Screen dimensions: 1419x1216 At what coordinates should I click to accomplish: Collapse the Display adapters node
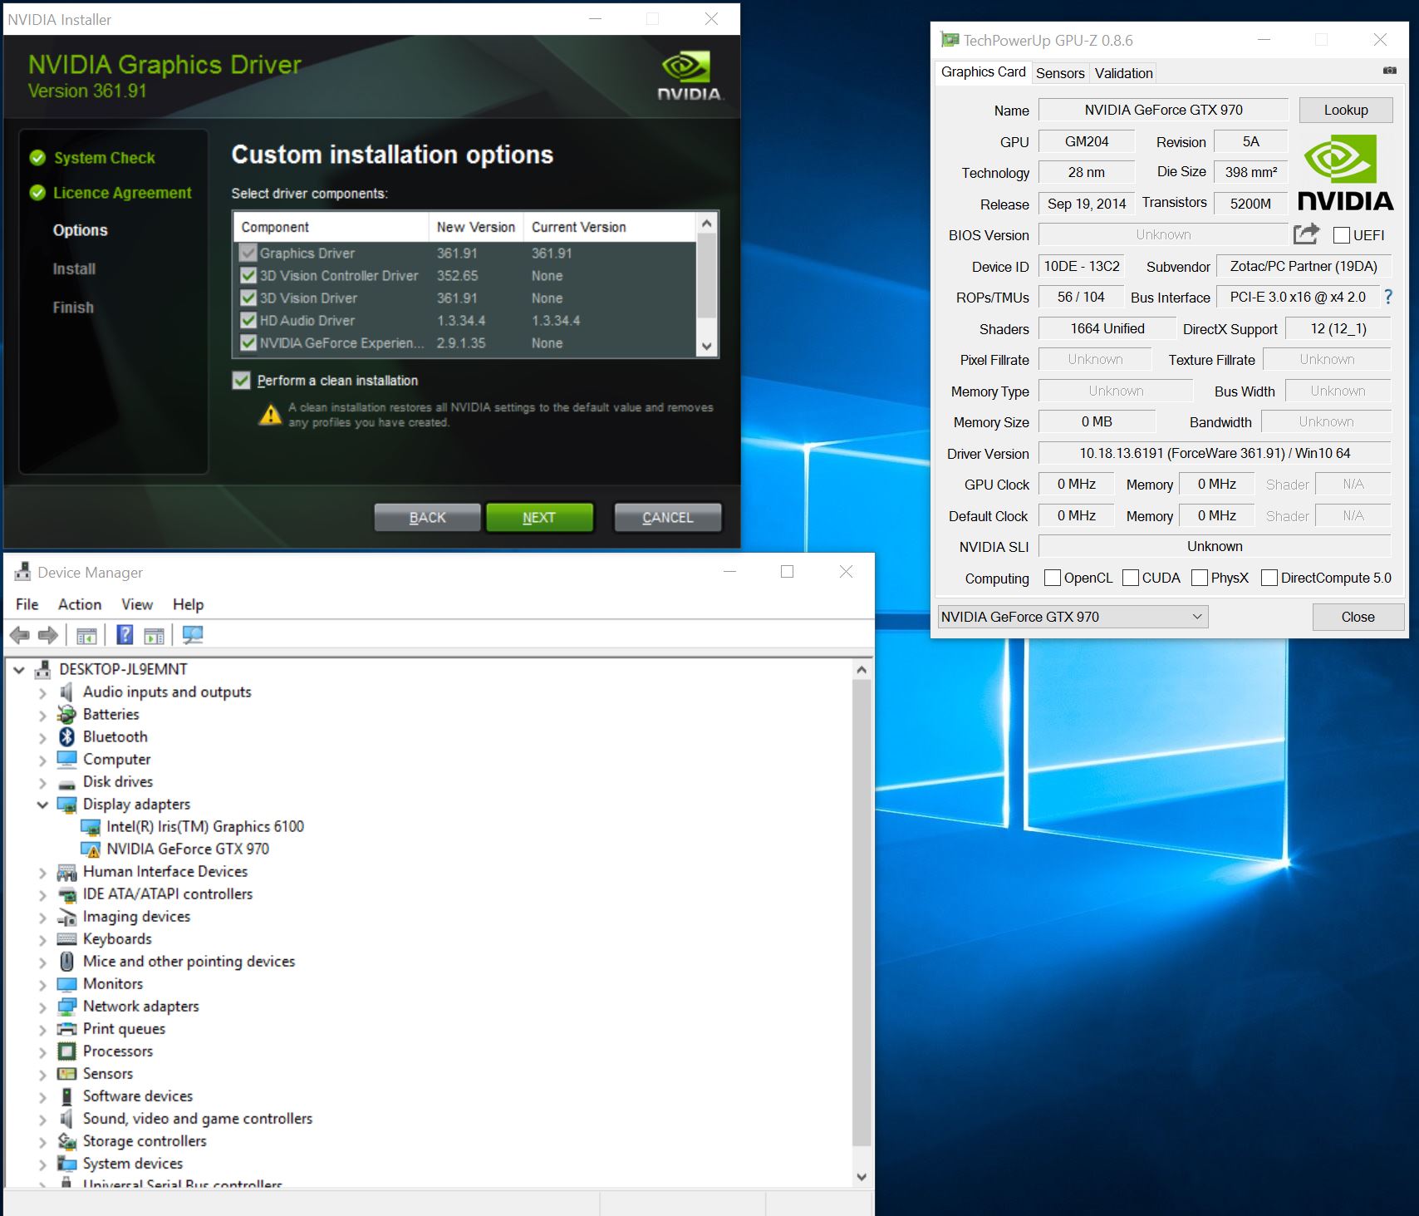click(42, 805)
